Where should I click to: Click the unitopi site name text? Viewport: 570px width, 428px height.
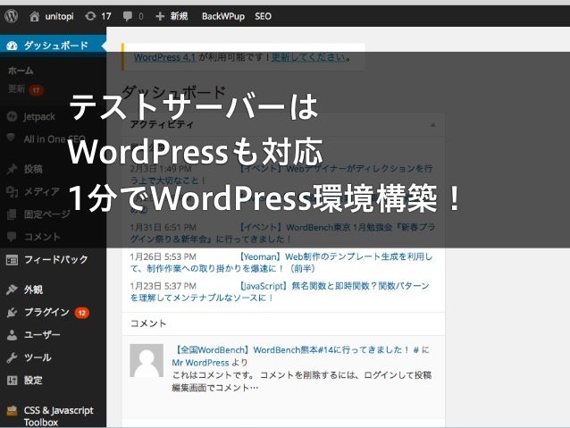59,16
